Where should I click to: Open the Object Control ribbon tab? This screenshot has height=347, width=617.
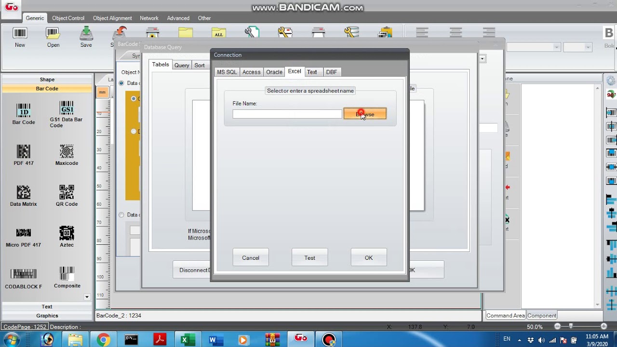pos(68,18)
